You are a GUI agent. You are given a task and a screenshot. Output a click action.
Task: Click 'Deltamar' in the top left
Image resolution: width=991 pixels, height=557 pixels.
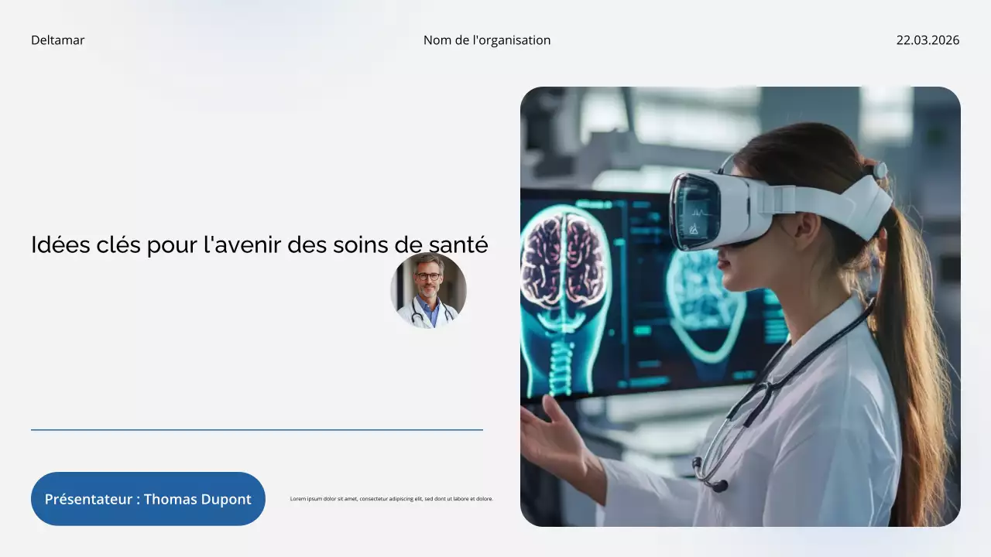pyautogui.click(x=57, y=39)
